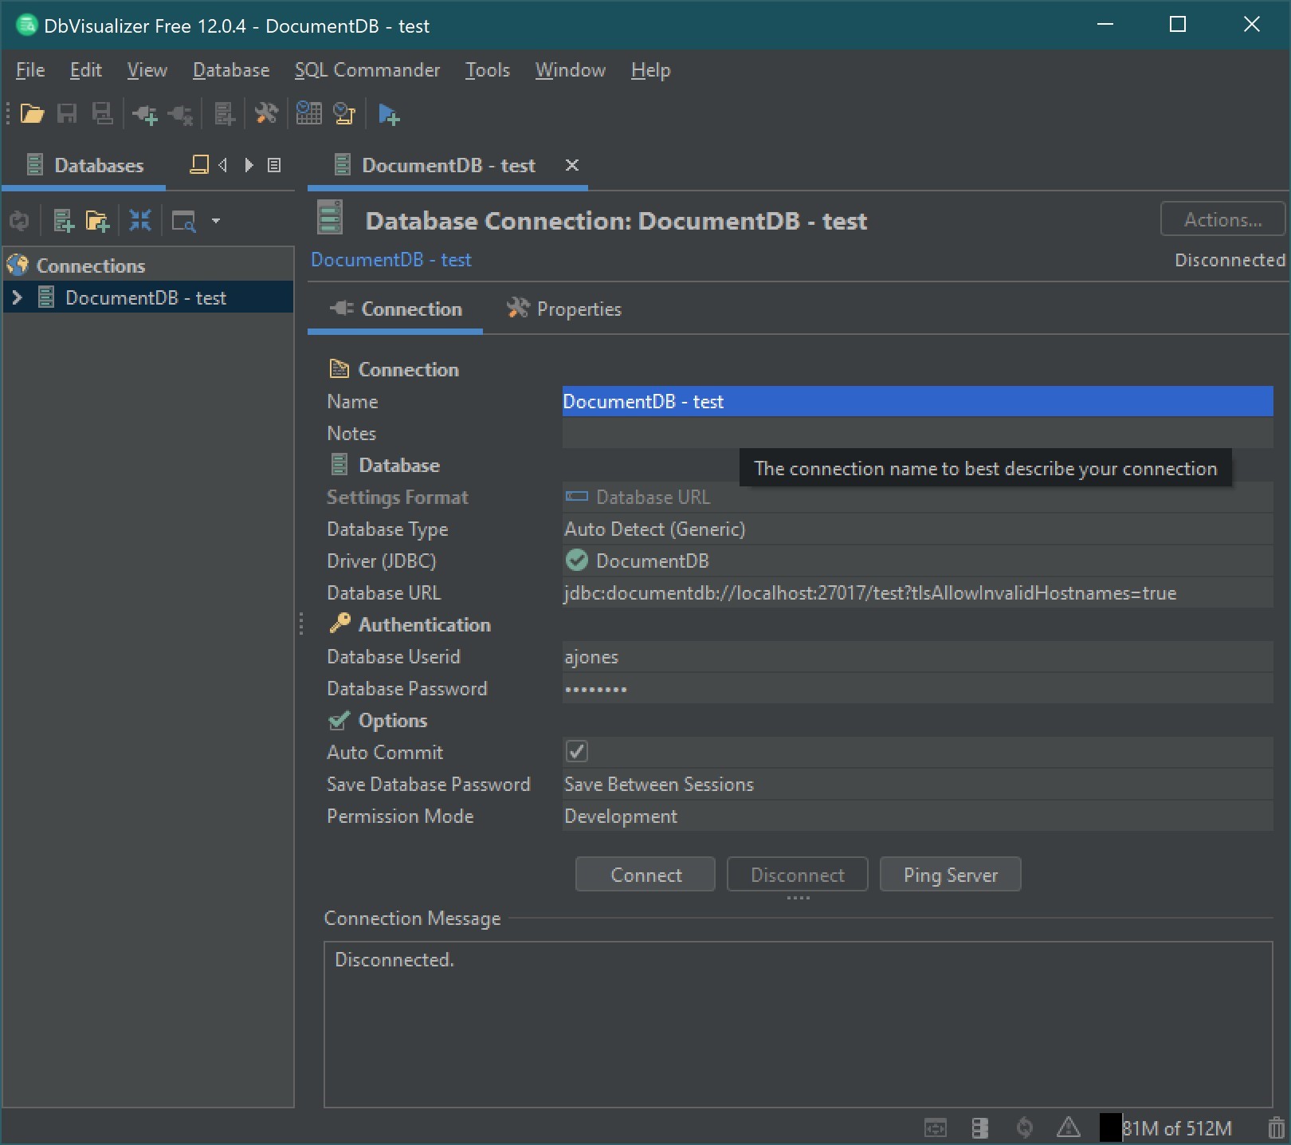Collapse all nodes using the collapse icon
Viewport: 1291px width, 1145px height.
[140, 221]
